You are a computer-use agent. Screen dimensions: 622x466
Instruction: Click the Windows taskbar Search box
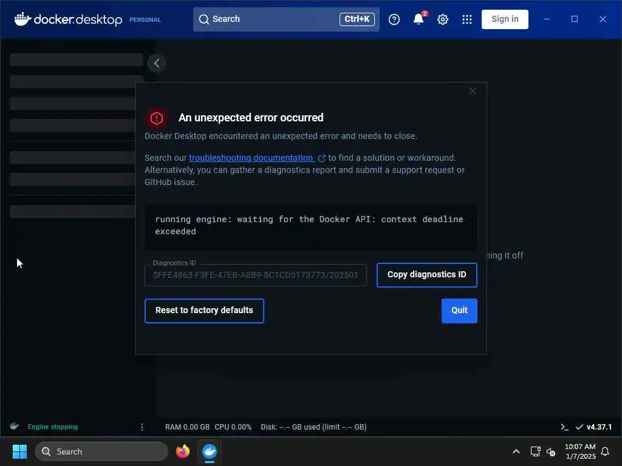pos(101,451)
